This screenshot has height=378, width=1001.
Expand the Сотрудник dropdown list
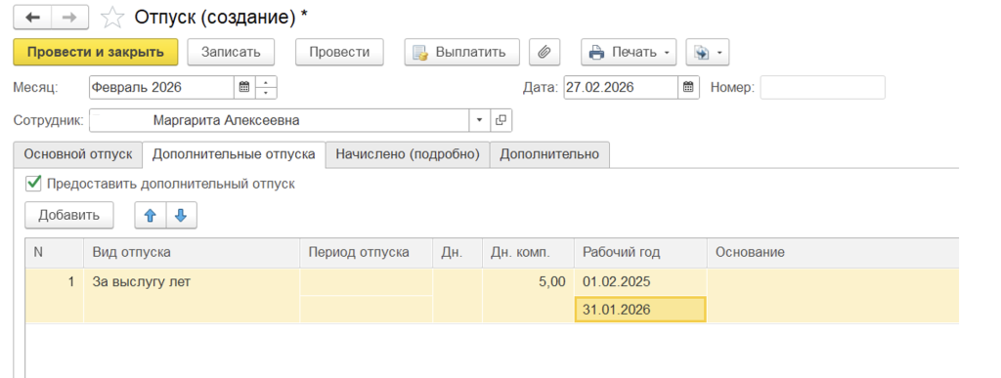click(479, 120)
